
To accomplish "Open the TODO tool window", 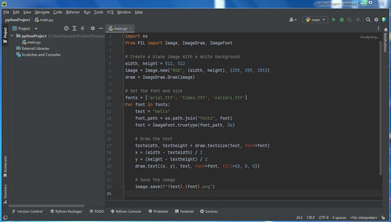I will tap(97, 212).
